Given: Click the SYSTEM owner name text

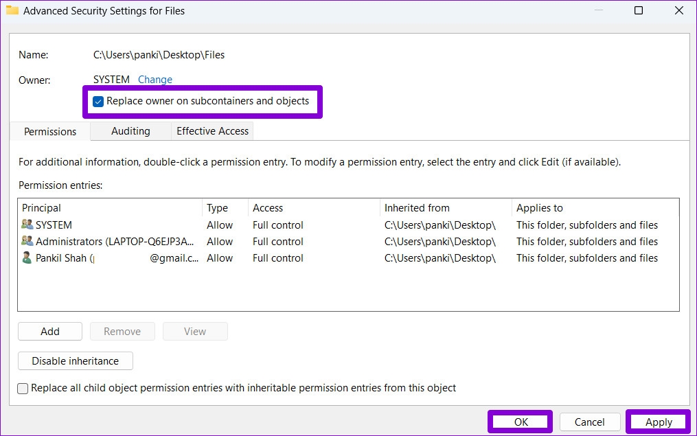Looking at the screenshot, I should (111, 80).
